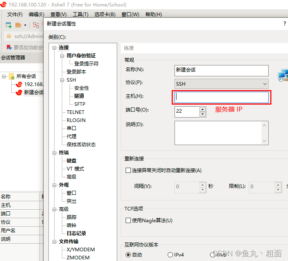Open the 编辑(E) menu
The width and height of the screenshot is (288, 261).
tap(36, 14)
